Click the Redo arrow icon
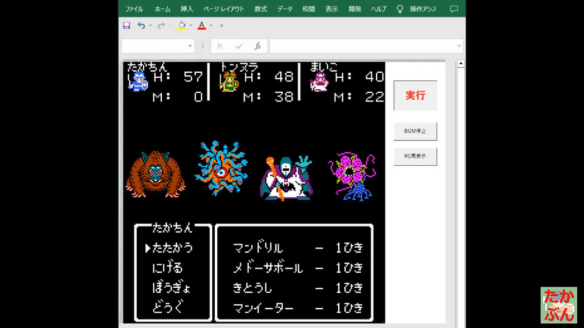 coord(161,26)
